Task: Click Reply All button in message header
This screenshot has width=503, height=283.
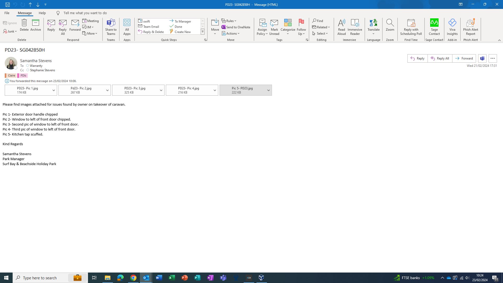Action: pyautogui.click(x=440, y=58)
